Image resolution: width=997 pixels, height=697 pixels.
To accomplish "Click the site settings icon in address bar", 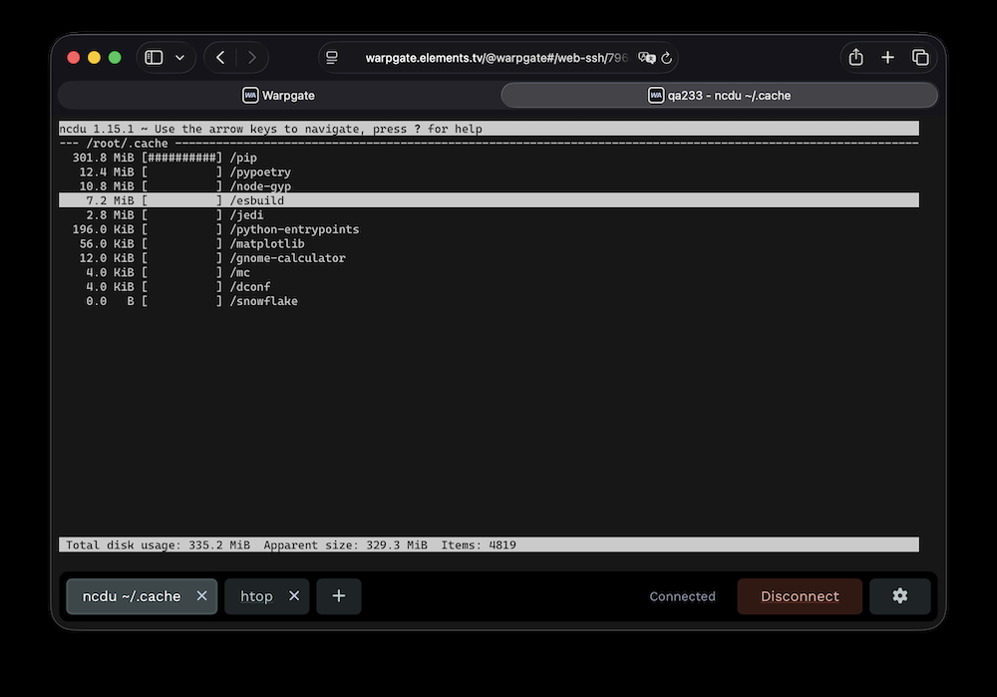I will coord(332,58).
